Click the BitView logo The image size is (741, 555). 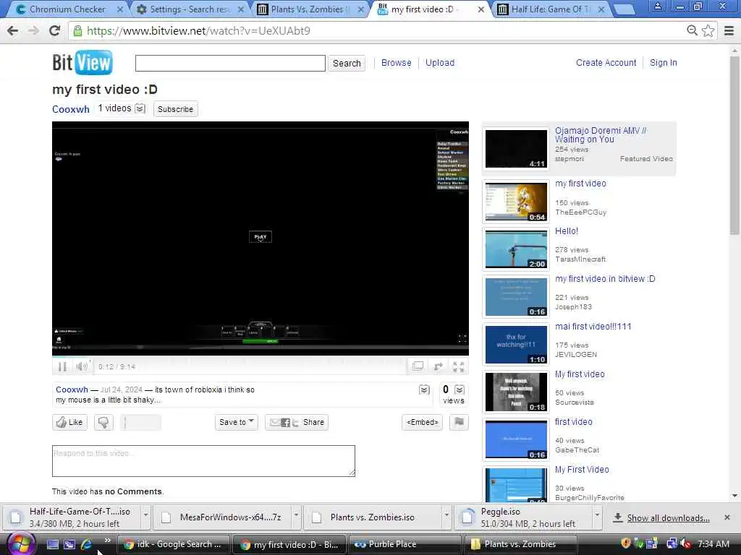(x=82, y=62)
